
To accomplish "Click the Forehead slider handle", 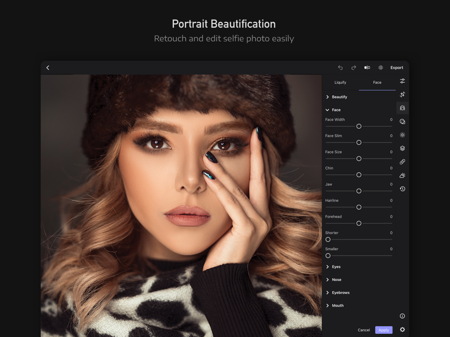I will click(x=359, y=223).
